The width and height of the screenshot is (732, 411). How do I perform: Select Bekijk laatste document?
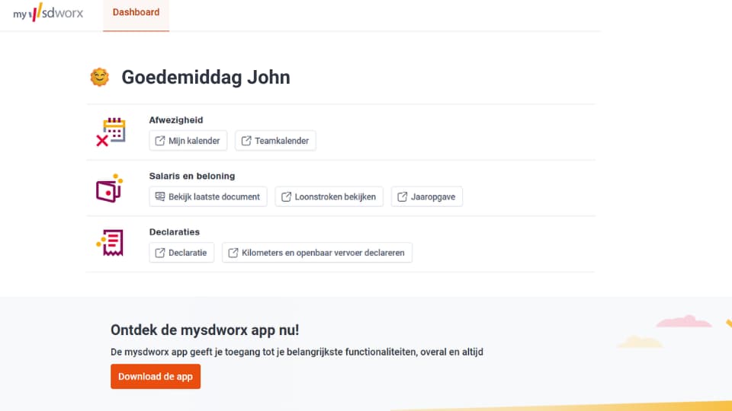click(208, 196)
